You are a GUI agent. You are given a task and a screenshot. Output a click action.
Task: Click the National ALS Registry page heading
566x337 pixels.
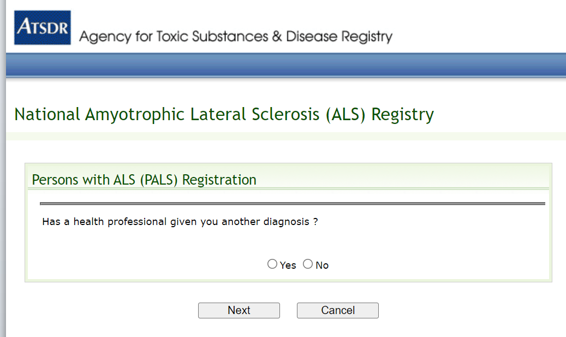[x=224, y=115]
